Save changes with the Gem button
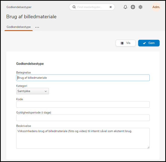 (x=149, y=43)
